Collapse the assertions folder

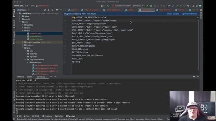pyautogui.click(x=28, y=63)
